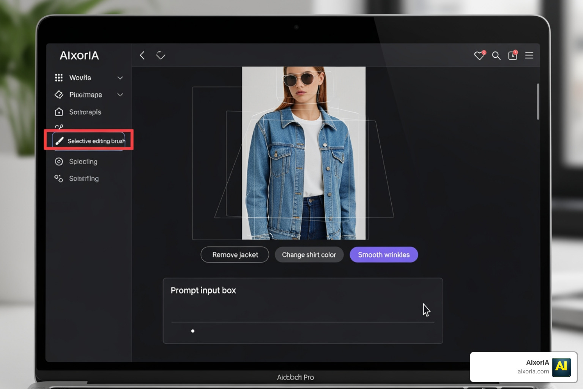
Task: Open the Sotırcrapls menu item
Action: click(85, 112)
